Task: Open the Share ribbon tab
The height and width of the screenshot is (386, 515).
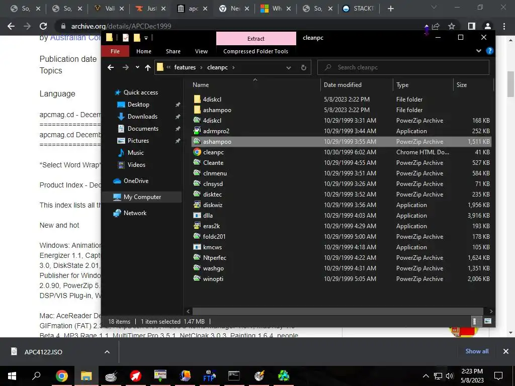Action: point(173,51)
